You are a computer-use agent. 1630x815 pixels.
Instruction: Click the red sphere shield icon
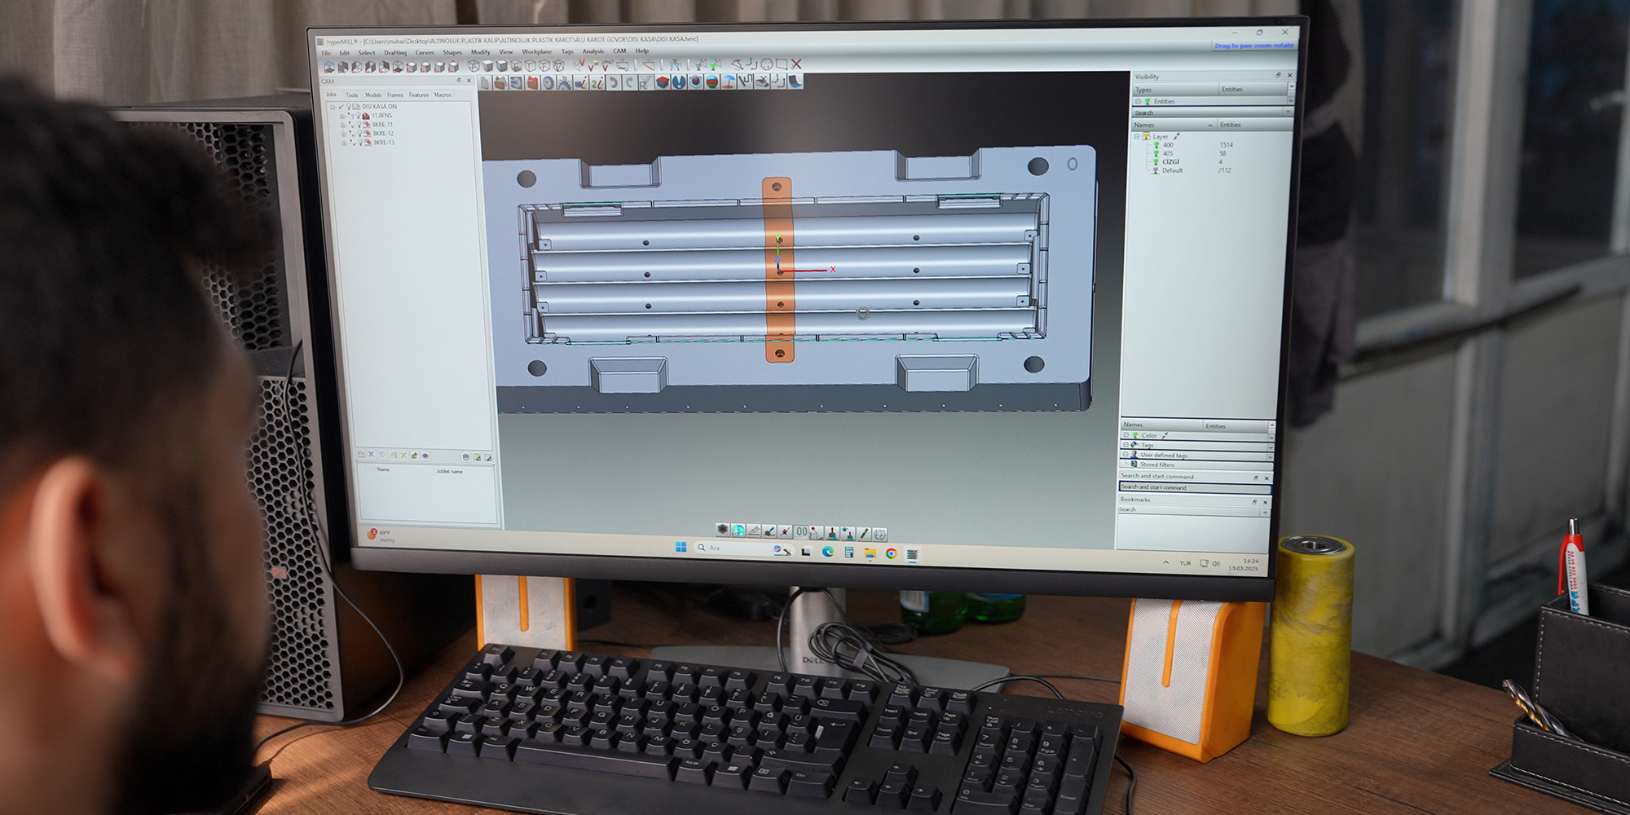(695, 82)
